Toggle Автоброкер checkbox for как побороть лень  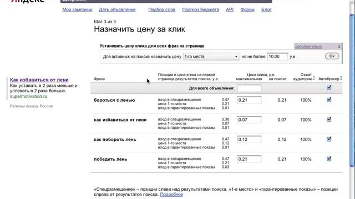(x=329, y=139)
